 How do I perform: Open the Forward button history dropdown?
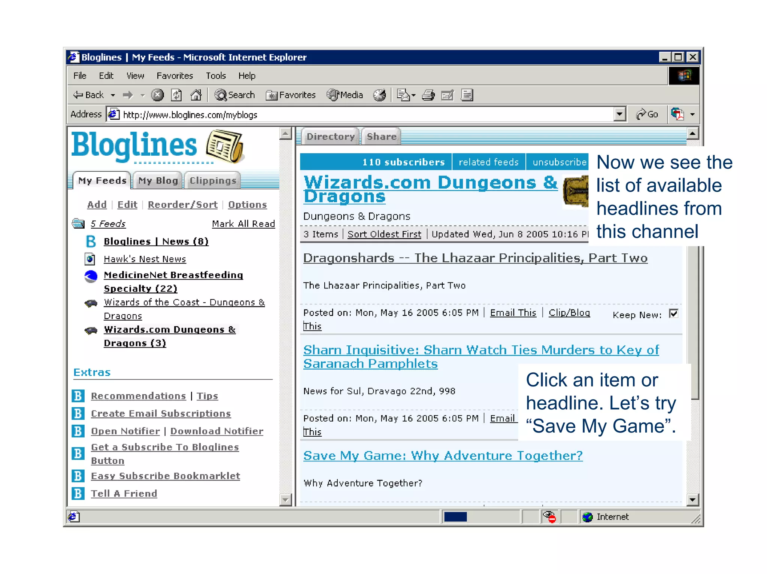(x=142, y=95)
